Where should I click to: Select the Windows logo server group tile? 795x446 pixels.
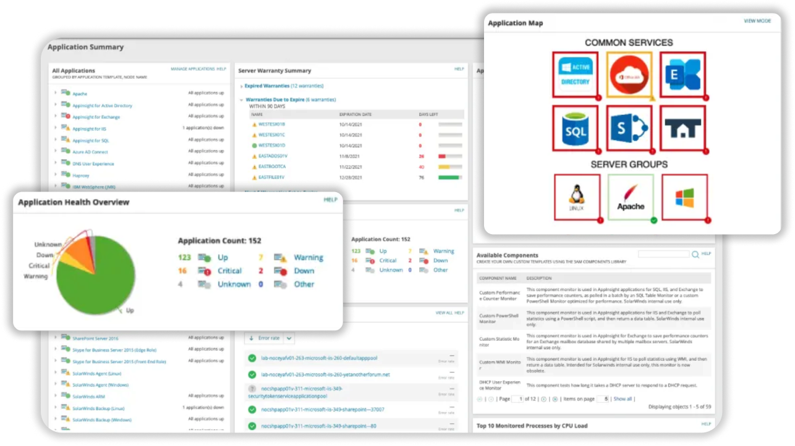[x=684, y=198]
